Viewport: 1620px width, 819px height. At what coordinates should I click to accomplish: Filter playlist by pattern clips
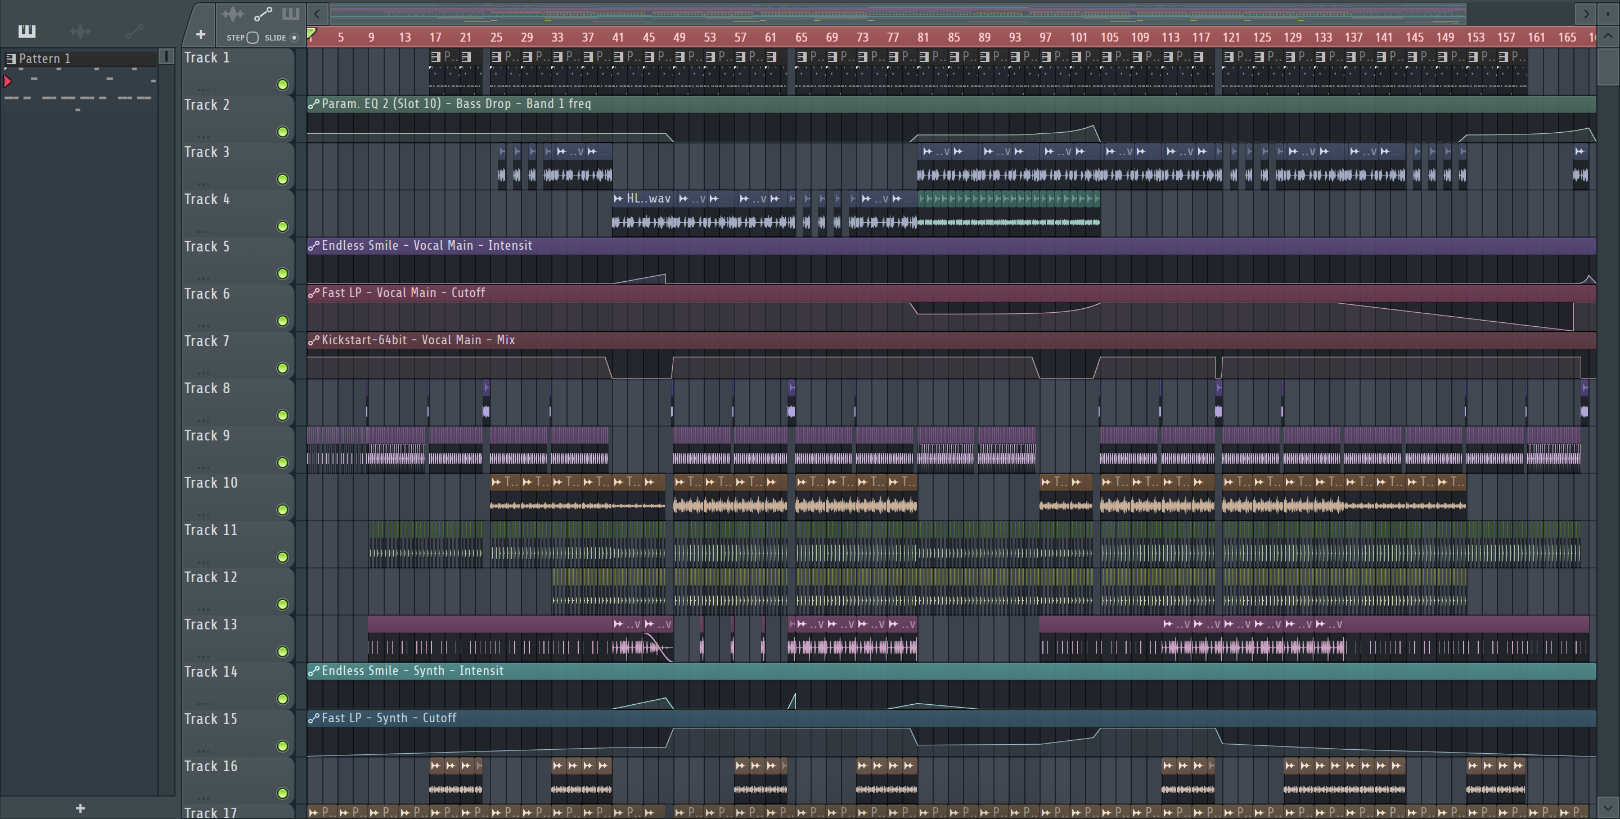click(291, 13)
